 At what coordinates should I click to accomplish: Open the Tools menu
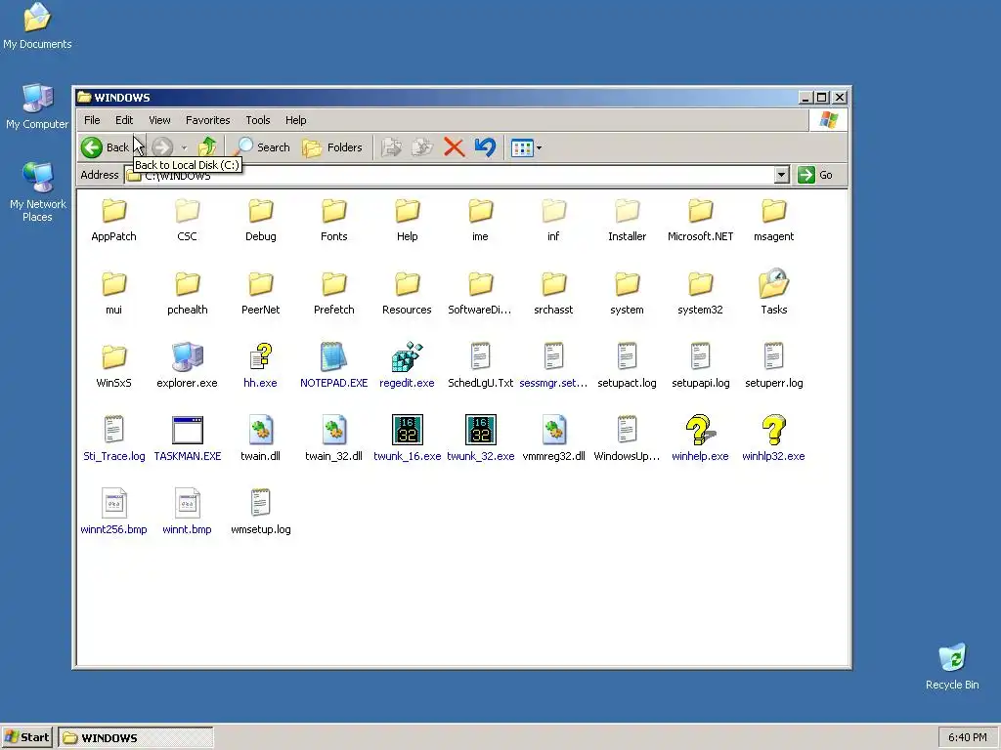point(258,120)
